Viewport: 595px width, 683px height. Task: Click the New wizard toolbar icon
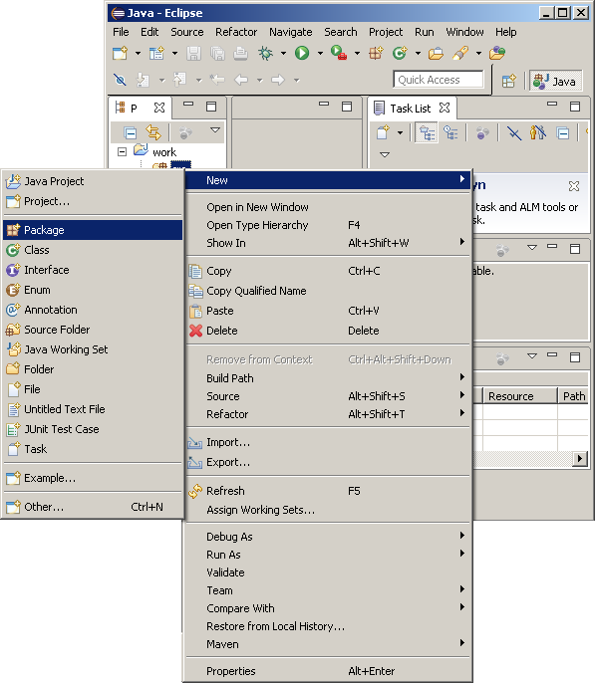[x=120, y=53]
